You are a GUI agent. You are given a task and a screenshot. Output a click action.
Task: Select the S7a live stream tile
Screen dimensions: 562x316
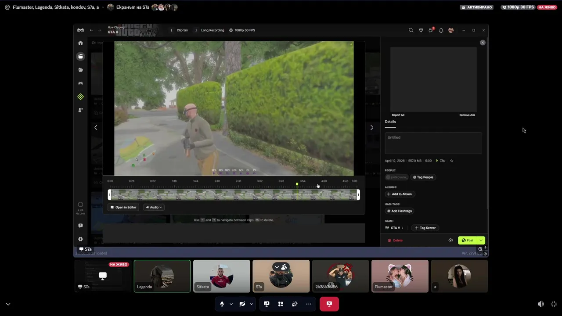103,276
